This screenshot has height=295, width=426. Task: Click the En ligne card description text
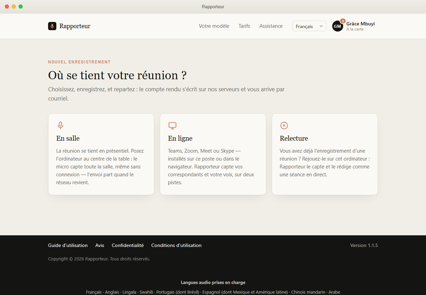212,167
